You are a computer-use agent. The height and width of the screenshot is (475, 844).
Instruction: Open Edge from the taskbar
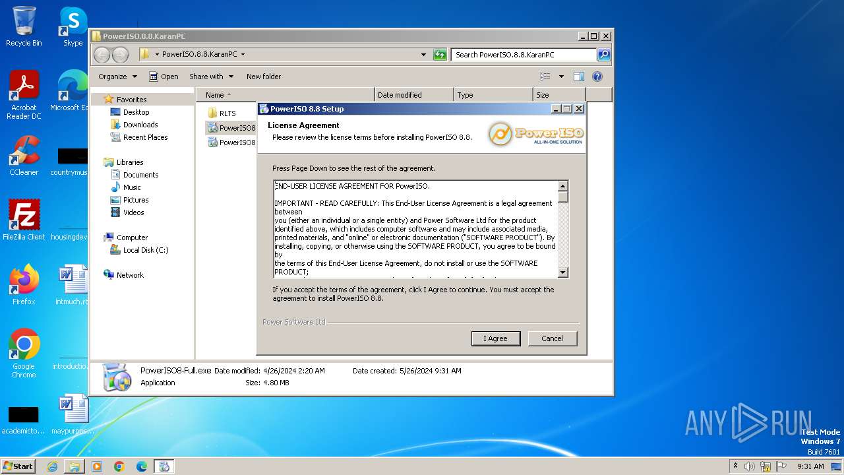[x=142, y=466]
